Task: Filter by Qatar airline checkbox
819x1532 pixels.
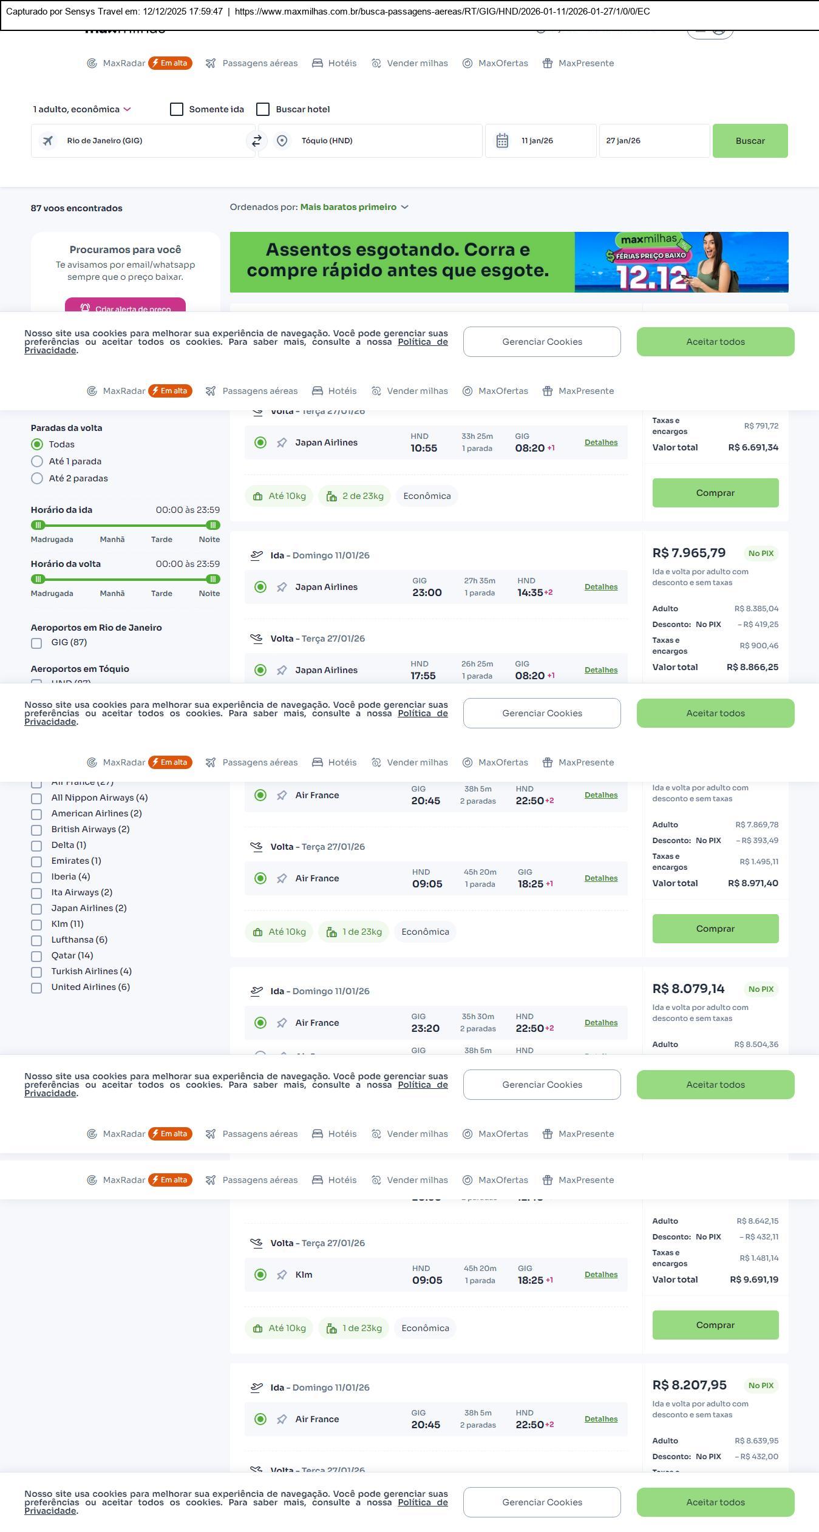Action: pos(36,956)
